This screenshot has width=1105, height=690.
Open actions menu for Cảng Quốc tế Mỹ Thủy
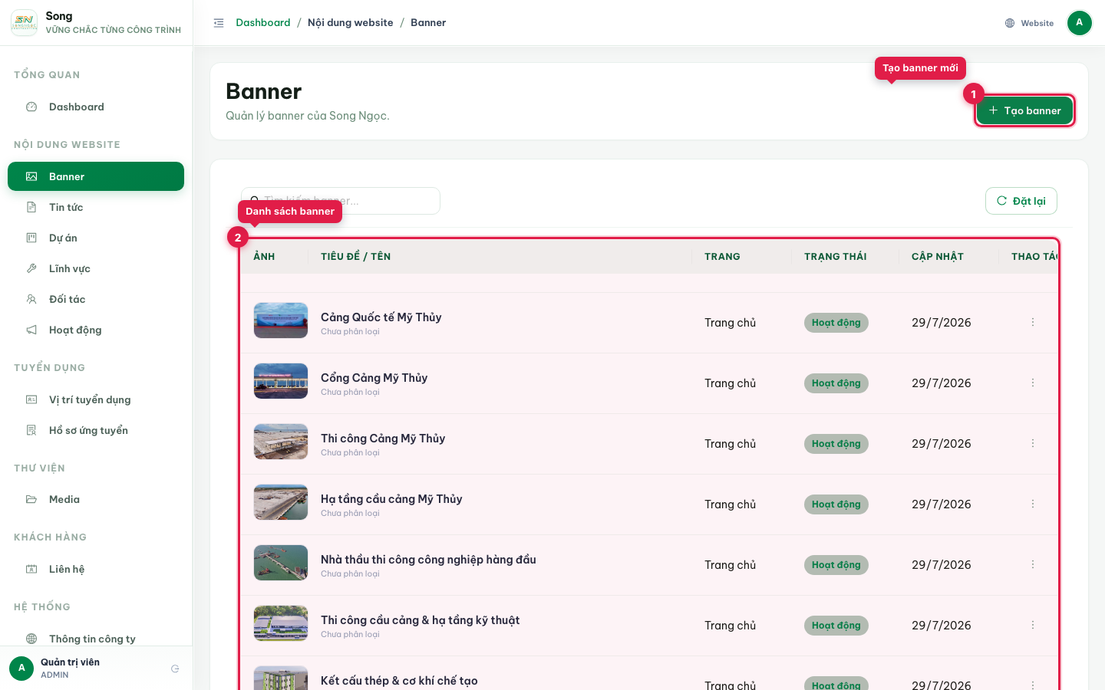pyautogui.click(x=1033, y=322)
